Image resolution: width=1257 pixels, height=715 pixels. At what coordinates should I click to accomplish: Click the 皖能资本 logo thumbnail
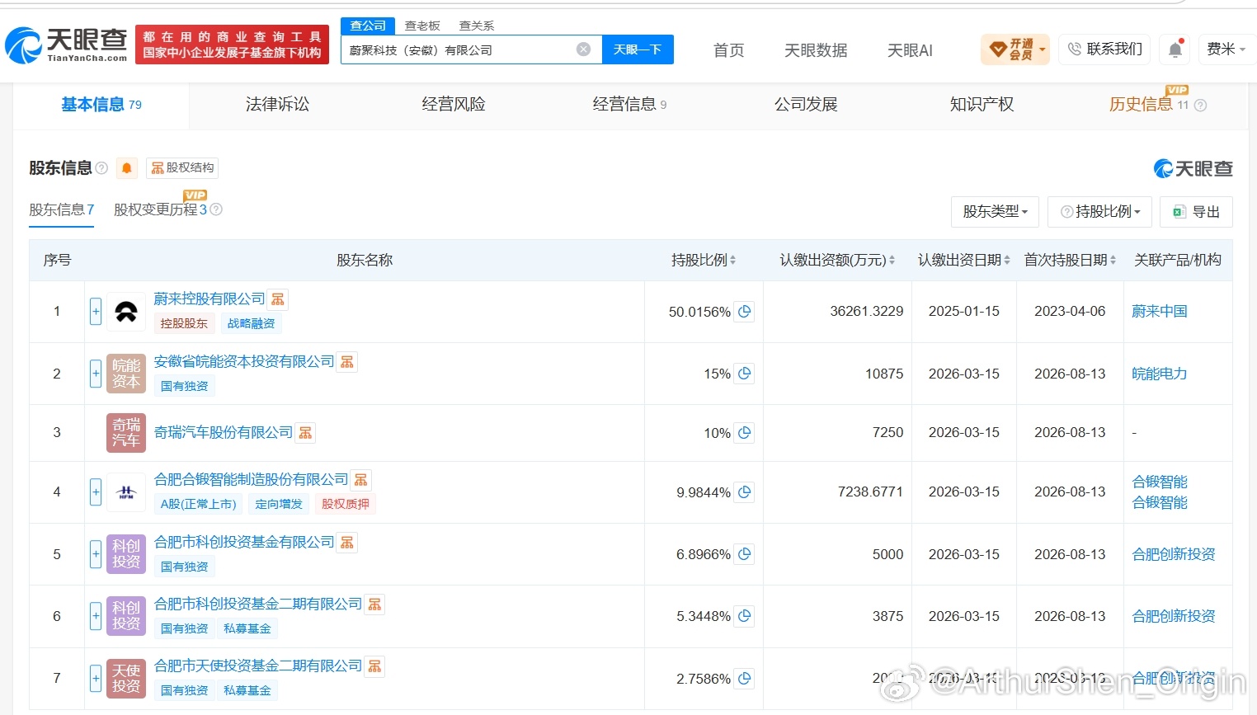[126, 374]
